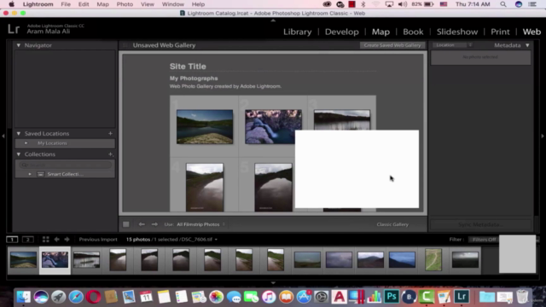Viewport: 546px width, 307px height.
Task: Add a new collection with the plus icon
Action: pyautogui.click(x=110, y=154)
